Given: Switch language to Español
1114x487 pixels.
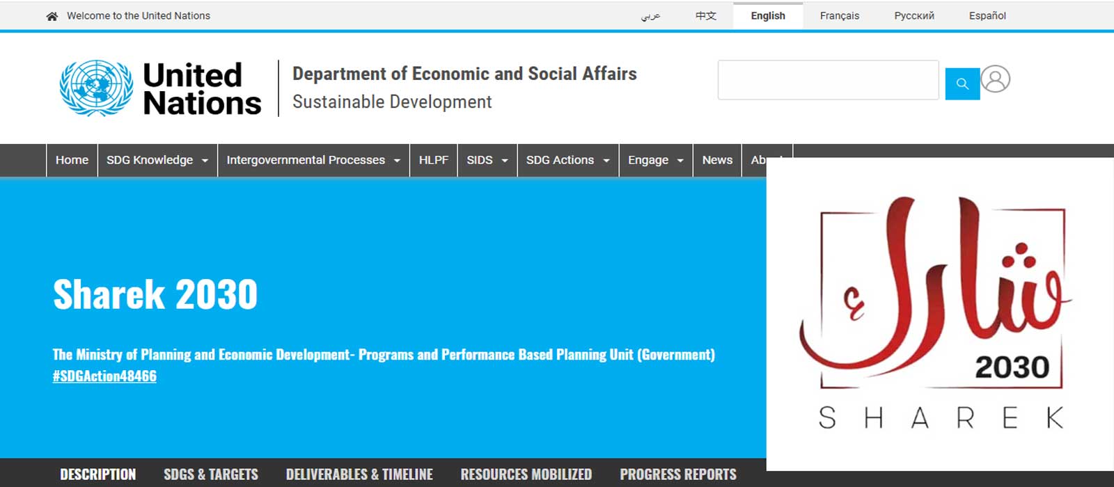Looking at the screenshot, I should click(x=987, y=16).
